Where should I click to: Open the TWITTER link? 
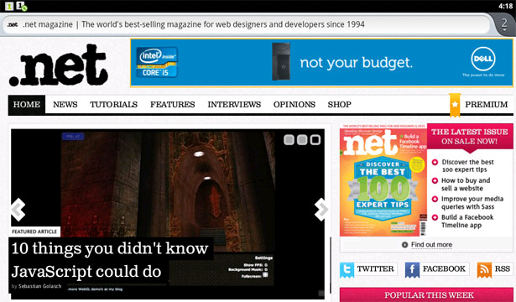click(376, 269)
